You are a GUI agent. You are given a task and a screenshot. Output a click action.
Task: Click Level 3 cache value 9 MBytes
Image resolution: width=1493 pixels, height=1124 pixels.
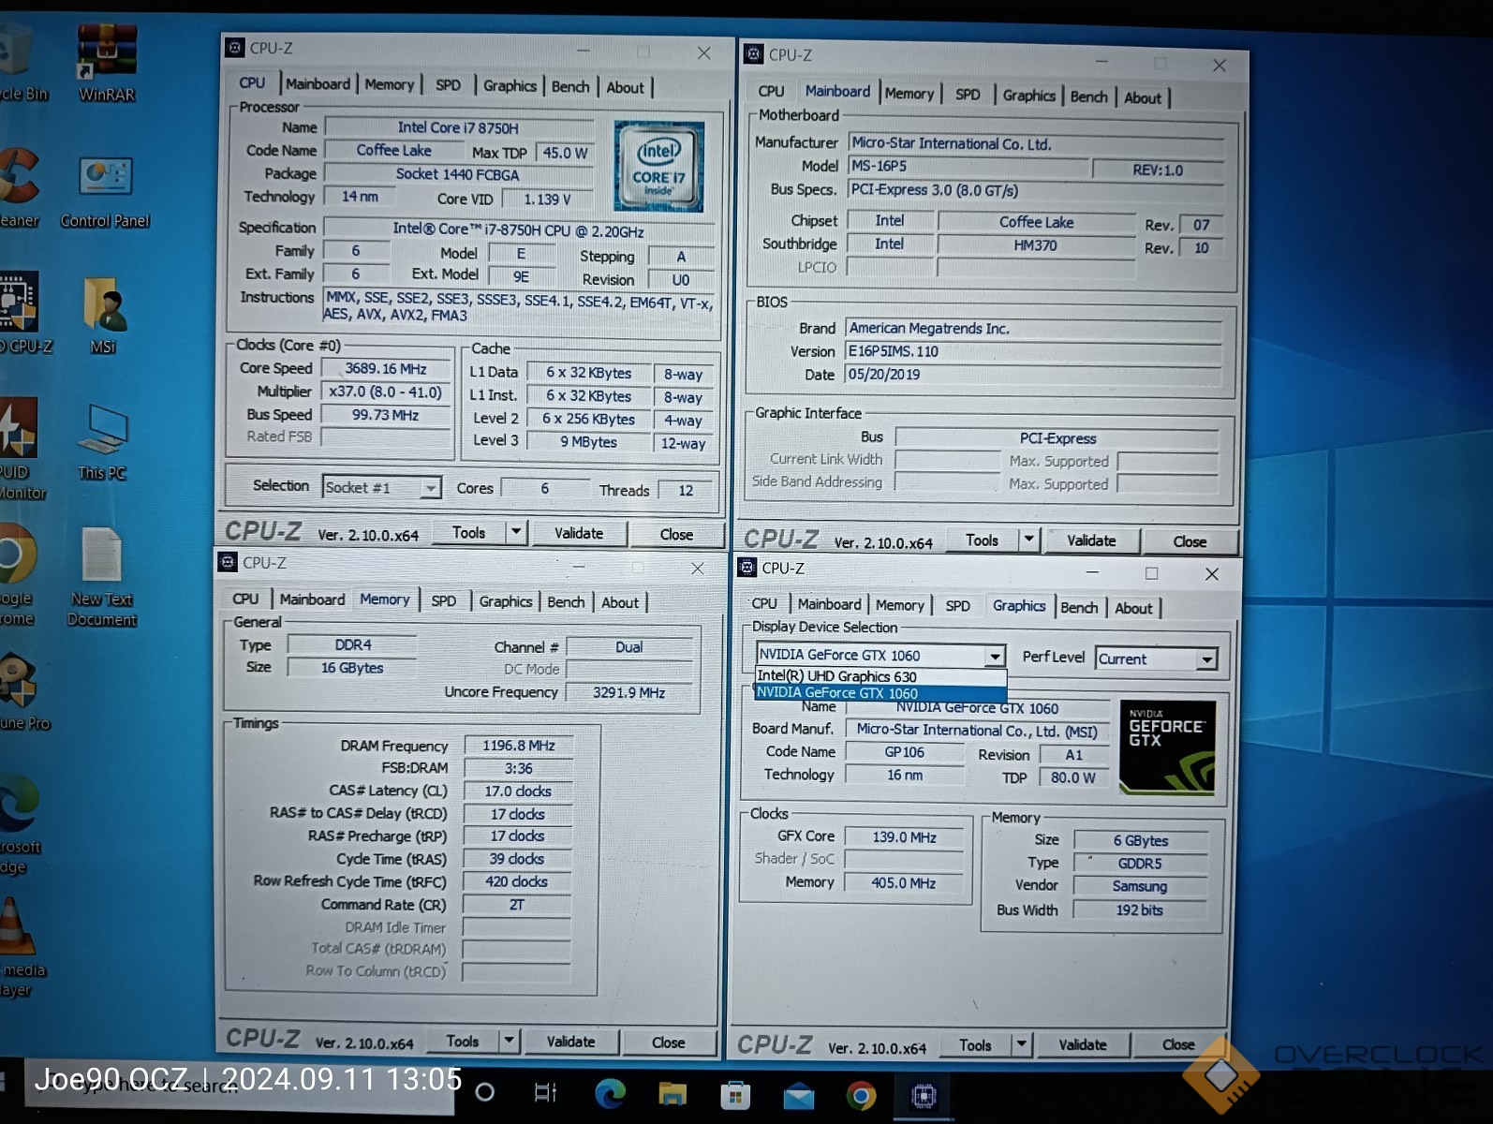[589, 442]
